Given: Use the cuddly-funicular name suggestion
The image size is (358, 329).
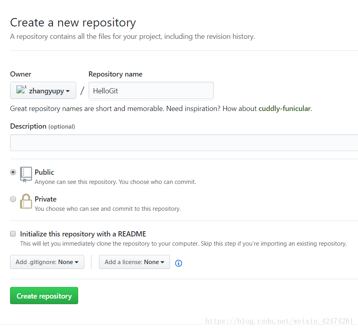Looking at the screenshot, I should (285, 109).
